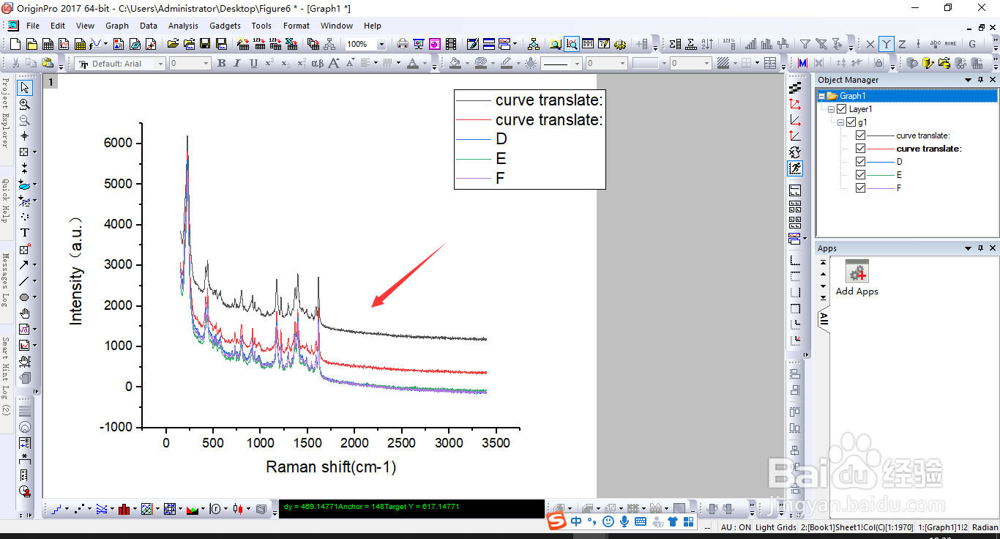This screenshot has height=539, width=1000.
Task: Uncheck plot F visibility checkbox
Action: click(860, 188)
